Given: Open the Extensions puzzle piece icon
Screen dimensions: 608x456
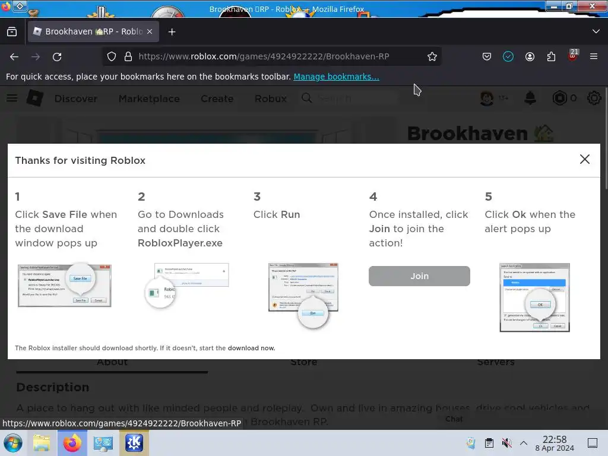Looking at the screenshot, I should (551, 56).
